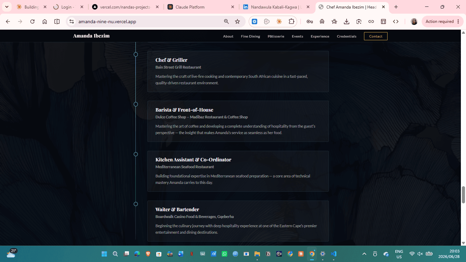View site information icon in address bar

click(71, 21)
